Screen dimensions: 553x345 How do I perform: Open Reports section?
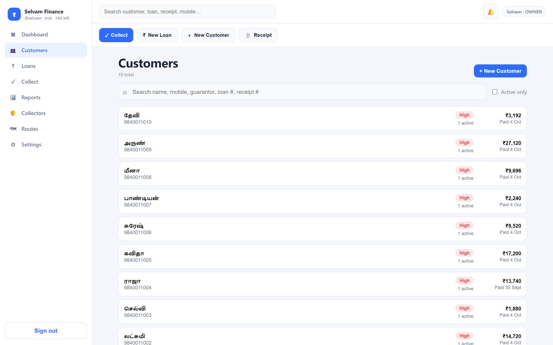[x=46, y=97]
